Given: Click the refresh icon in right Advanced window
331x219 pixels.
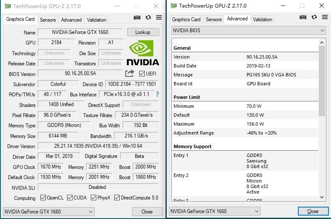Looking at the screenshot, I should pos(314,17).
